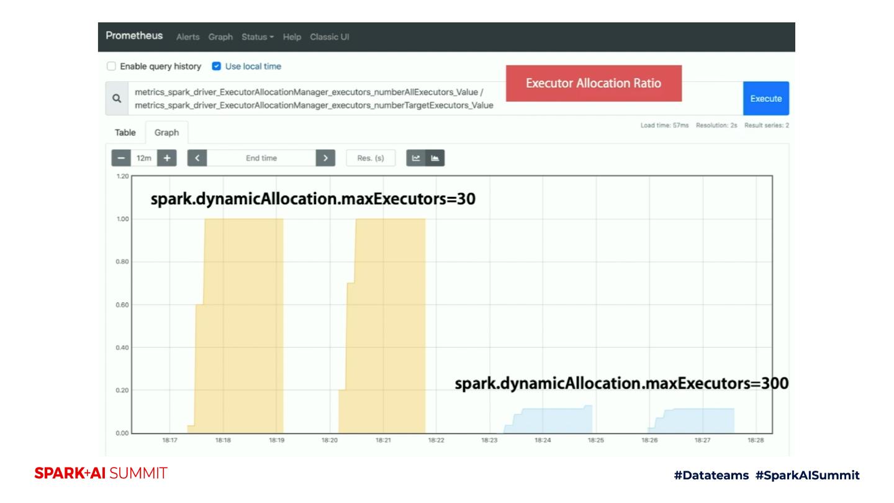Select the Graph tab
The height and width of the screenshot is (503, 894).
pyautogui.click(x=166, y=132)
